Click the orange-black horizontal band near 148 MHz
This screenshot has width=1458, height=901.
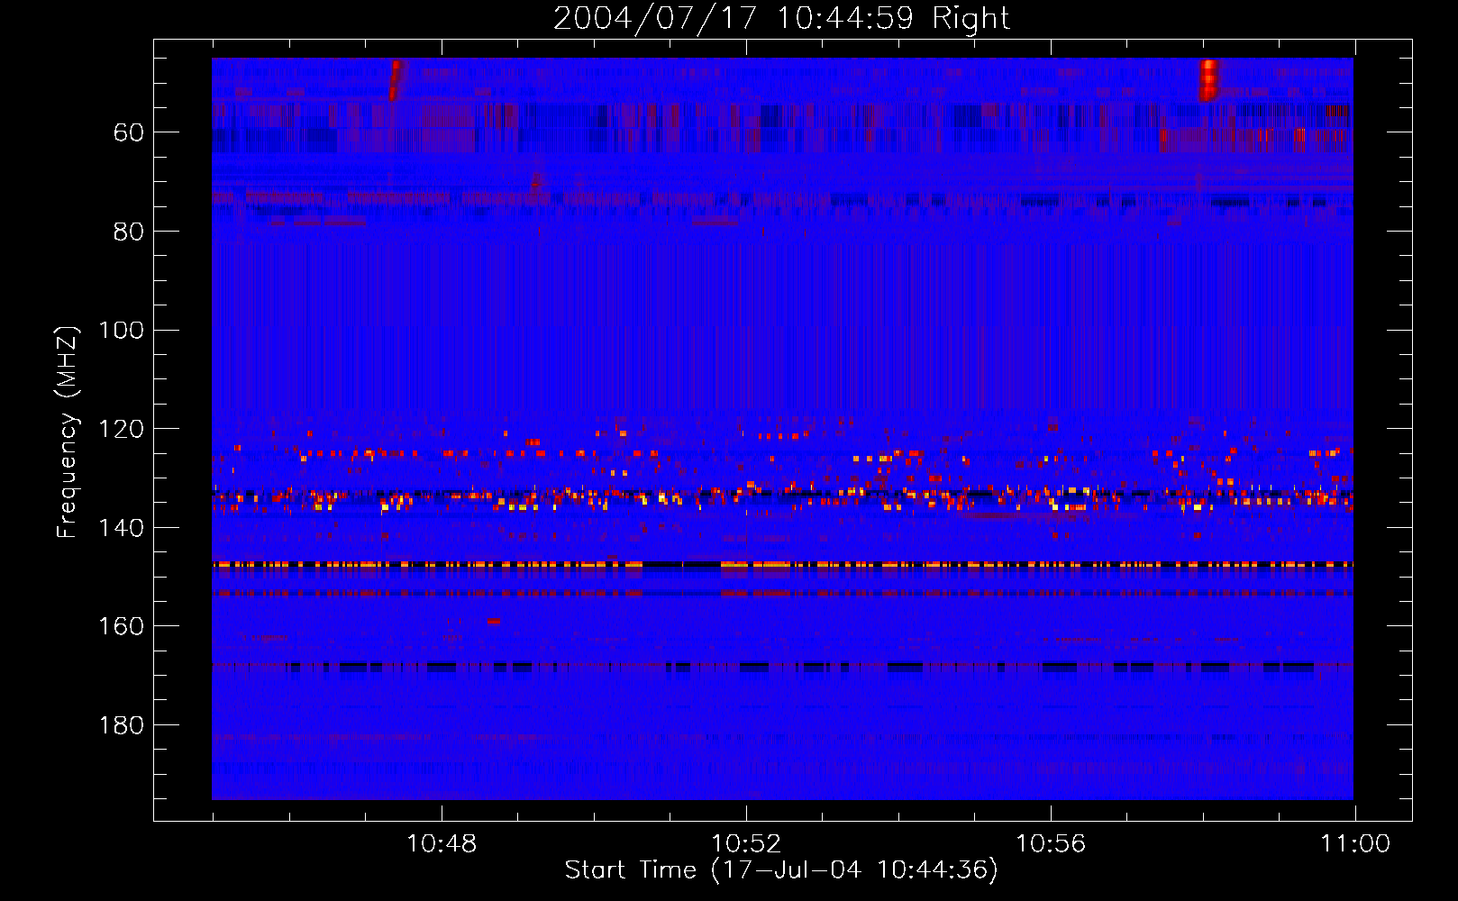pyautogui.click(x=782, y=565)
